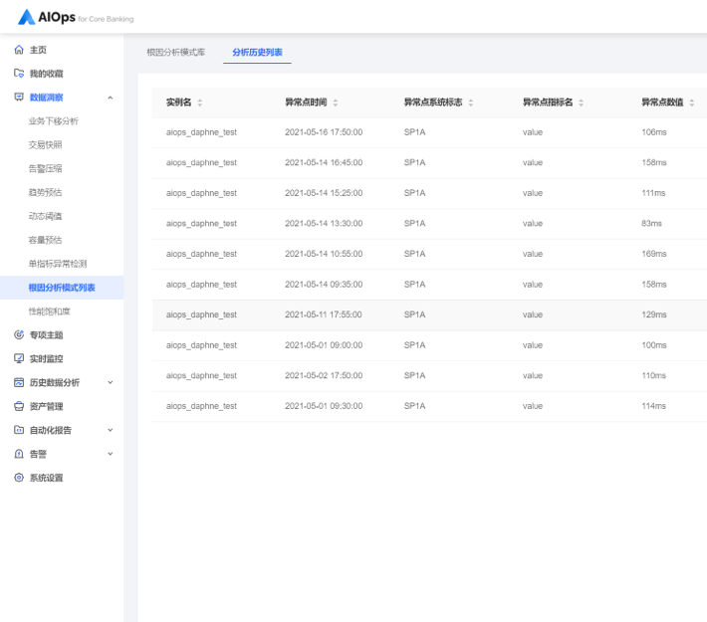Open 容量预估 submenu item
The width and height of the screenshot is (707, 622).
coord(45,240)
